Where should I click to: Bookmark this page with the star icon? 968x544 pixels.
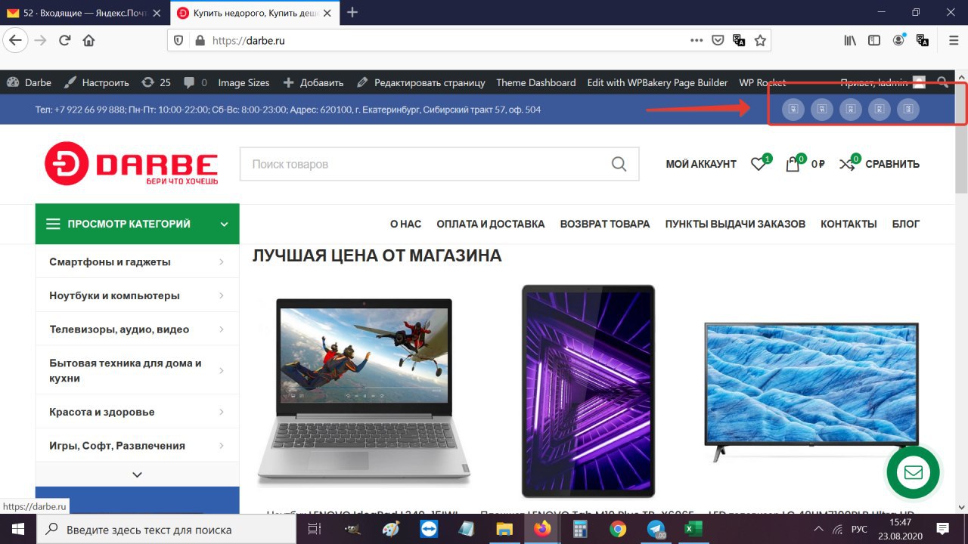760,41
